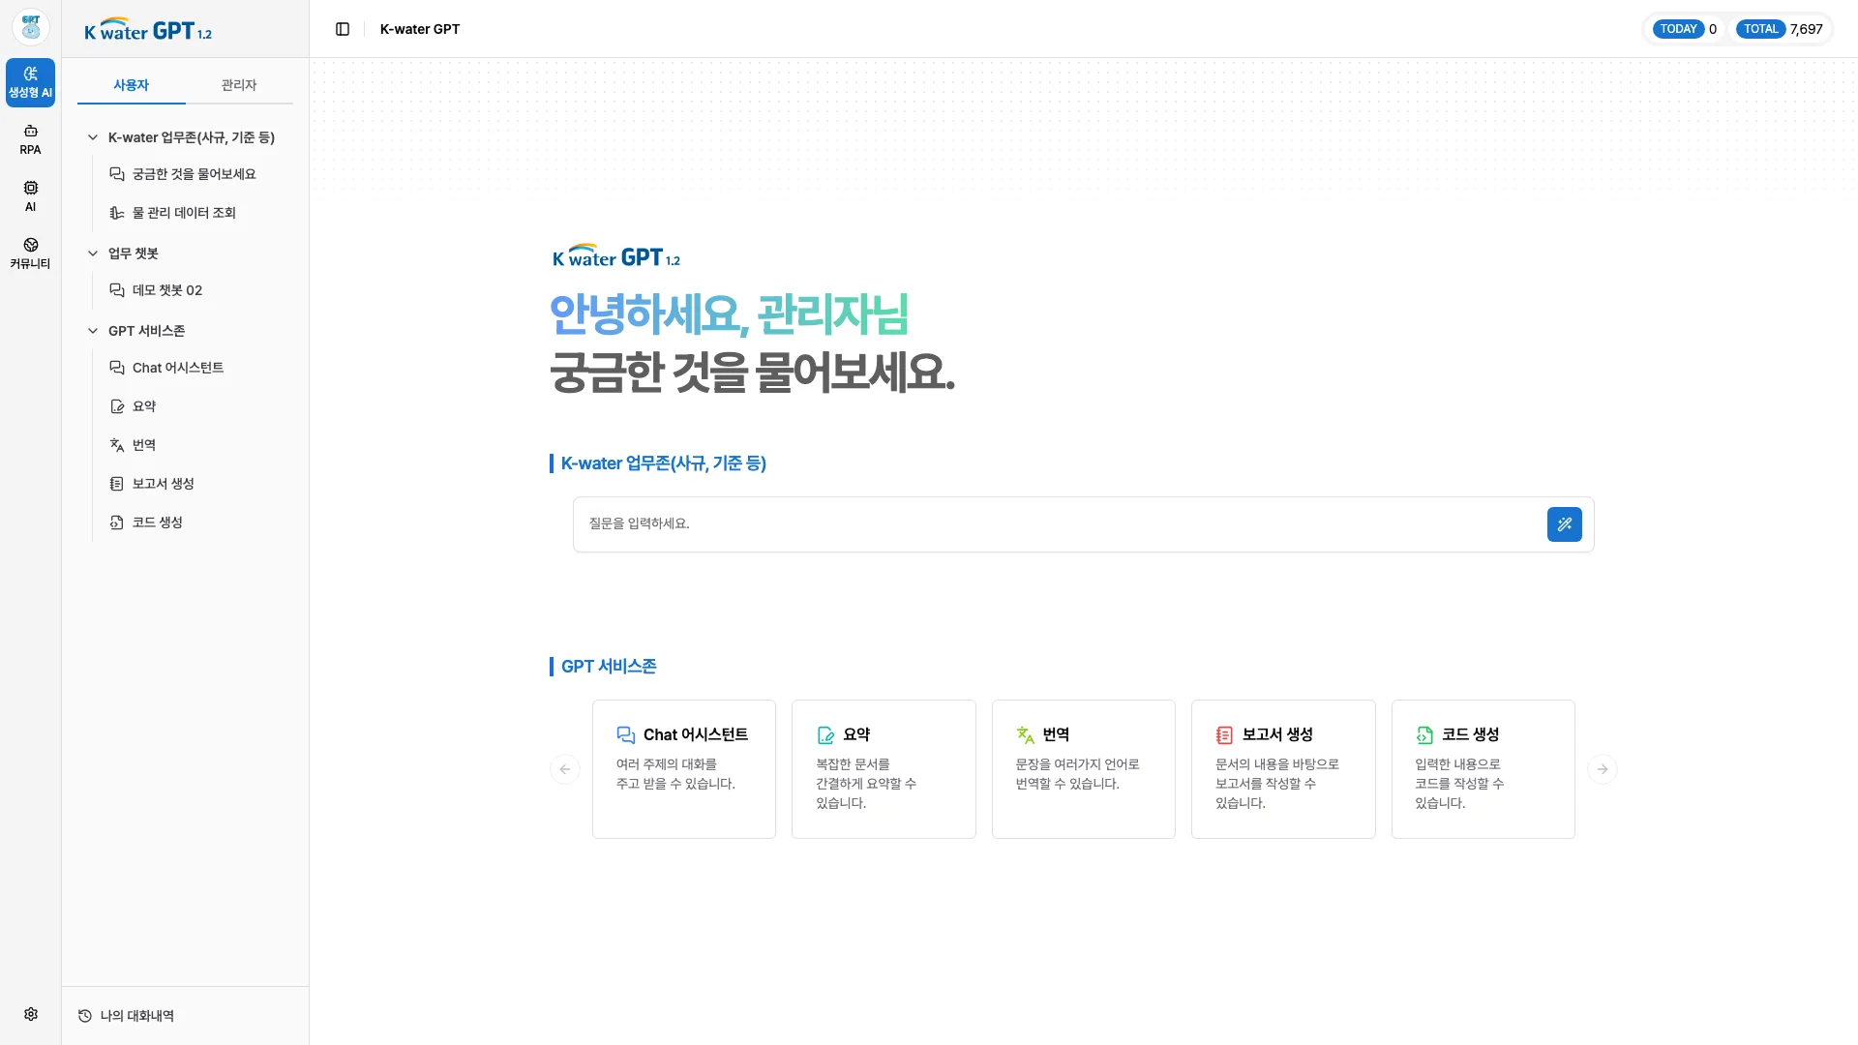This screenshot has width=1858, height=1045.
Task: Open Chat 어시스턴트 in sidebar
Action: coord(178,368)
